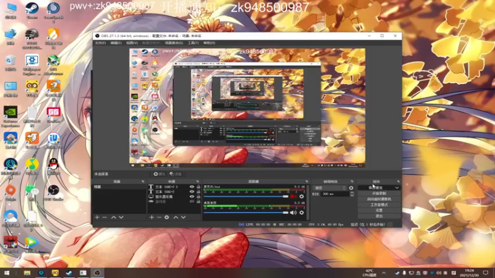Move source up in Sources panel
The height and width of the screenshot is (278, 495).
click(176, 217)
